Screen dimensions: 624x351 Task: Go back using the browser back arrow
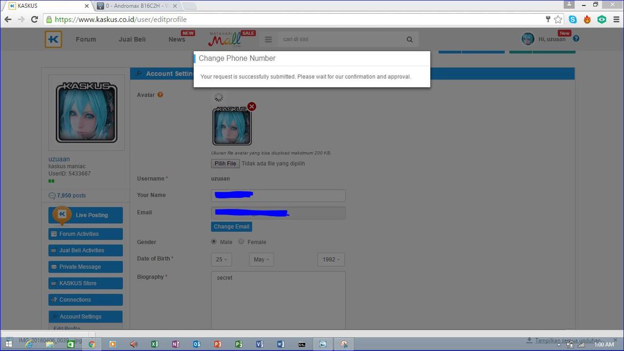click(8, 19)
